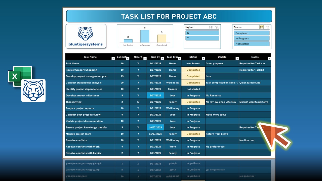Image resolution: width=322 pixels, height=181 pixels.
Task: Click the green Excel logo icon
Action: pyautogui.click(x=20, y=76)
